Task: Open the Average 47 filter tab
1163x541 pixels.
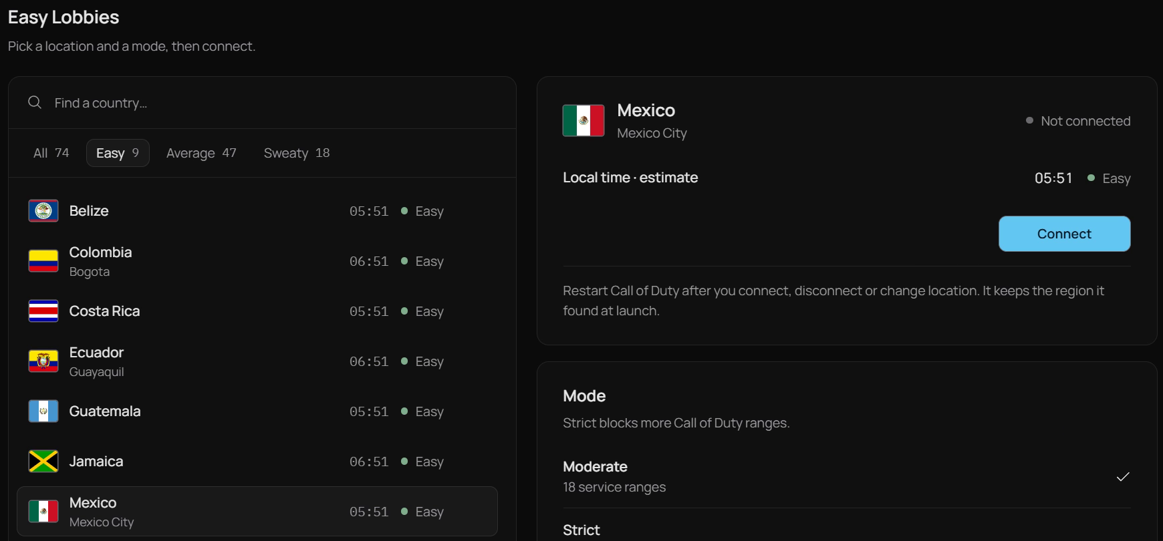Action: click(201, 153)
